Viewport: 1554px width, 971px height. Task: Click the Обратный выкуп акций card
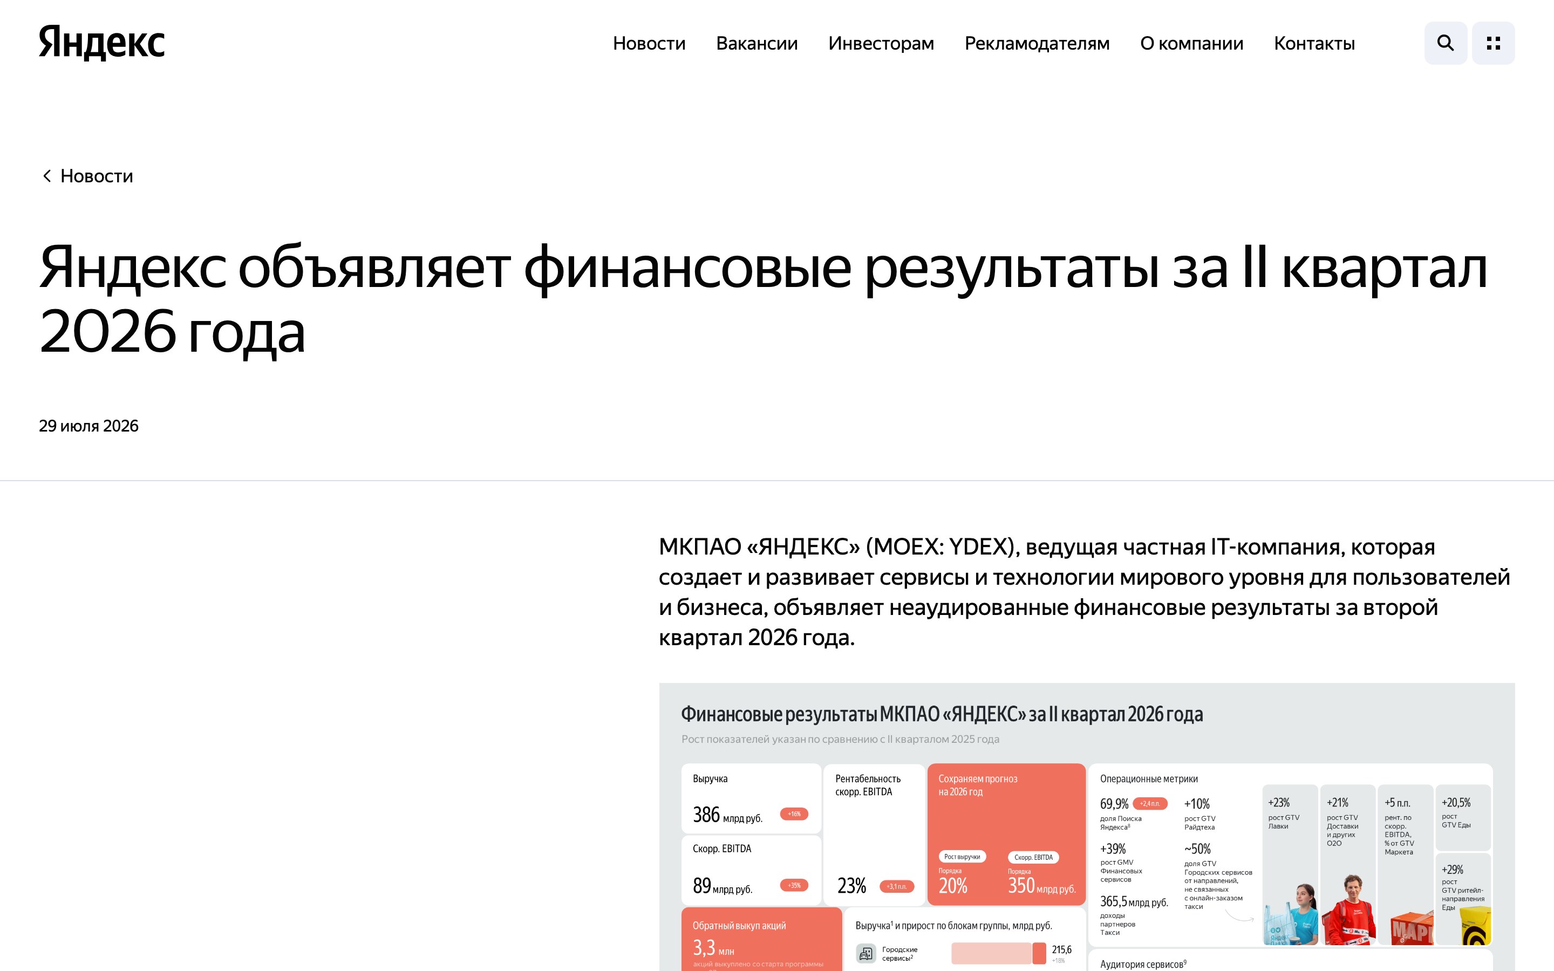pyautogui.click(x=761, y=939)
